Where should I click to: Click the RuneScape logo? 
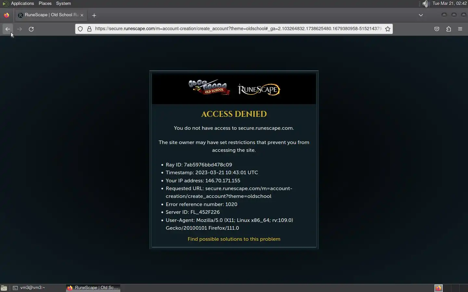pos(259,89)
